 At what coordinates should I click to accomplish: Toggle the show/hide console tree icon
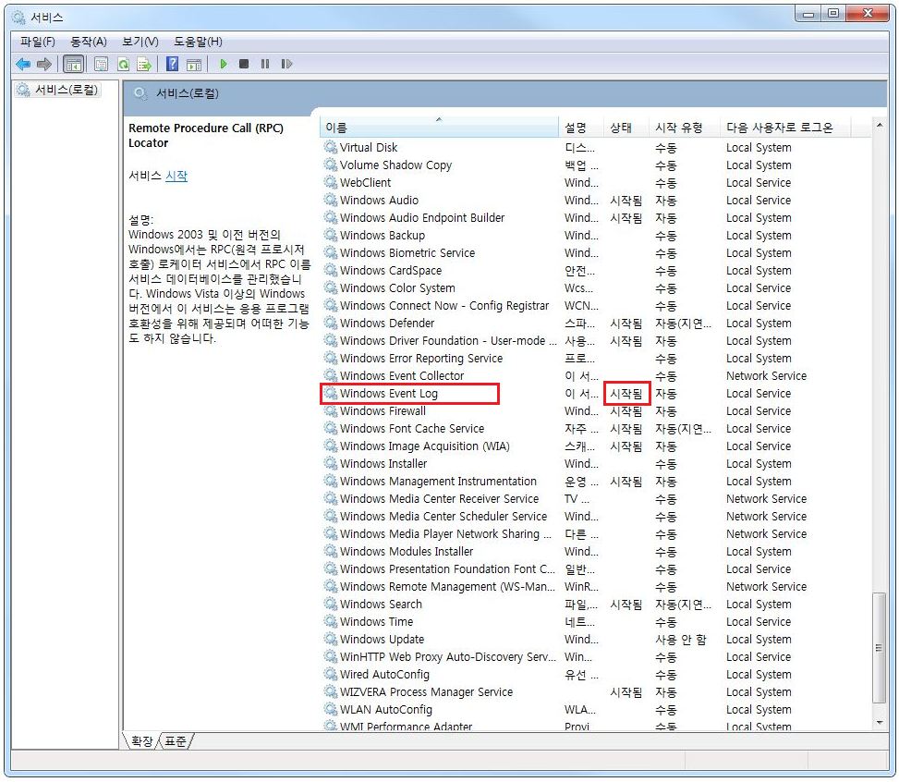pyautogui.click(x=73, y=65)
